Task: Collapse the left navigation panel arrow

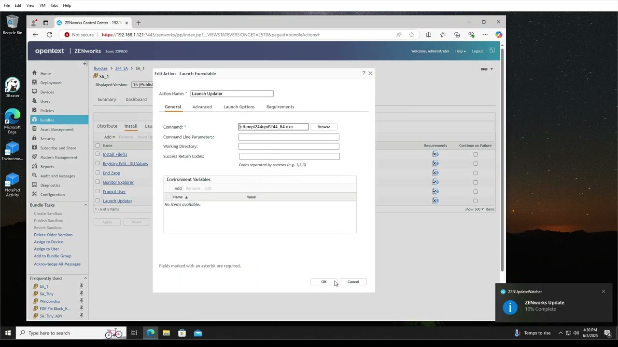Action: pos(85,64)
